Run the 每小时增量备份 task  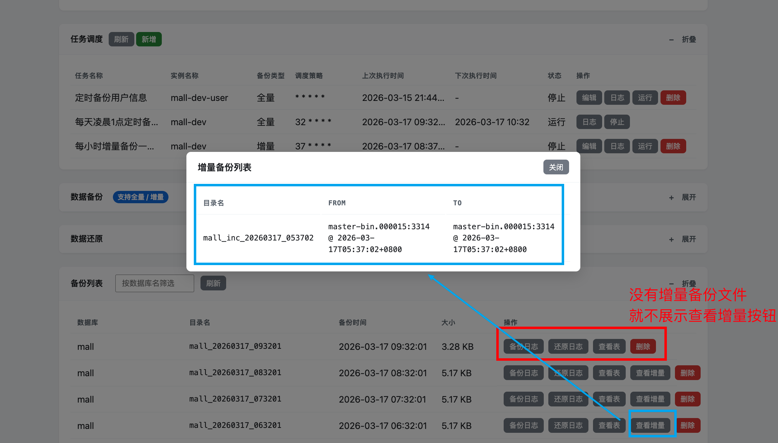645,146
